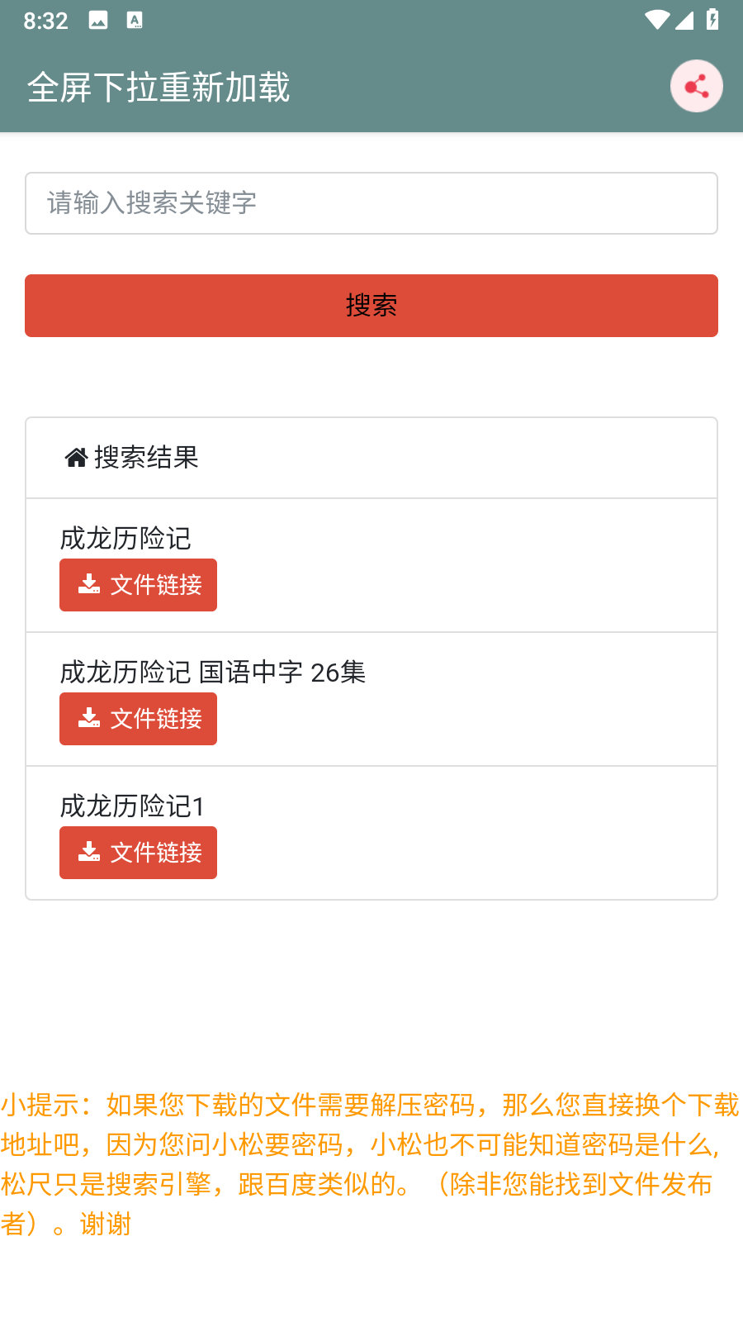Screen dimensions: 743x1322
Task: Tap download icon under 成龙历险记1 result
Action: (89, 852)
